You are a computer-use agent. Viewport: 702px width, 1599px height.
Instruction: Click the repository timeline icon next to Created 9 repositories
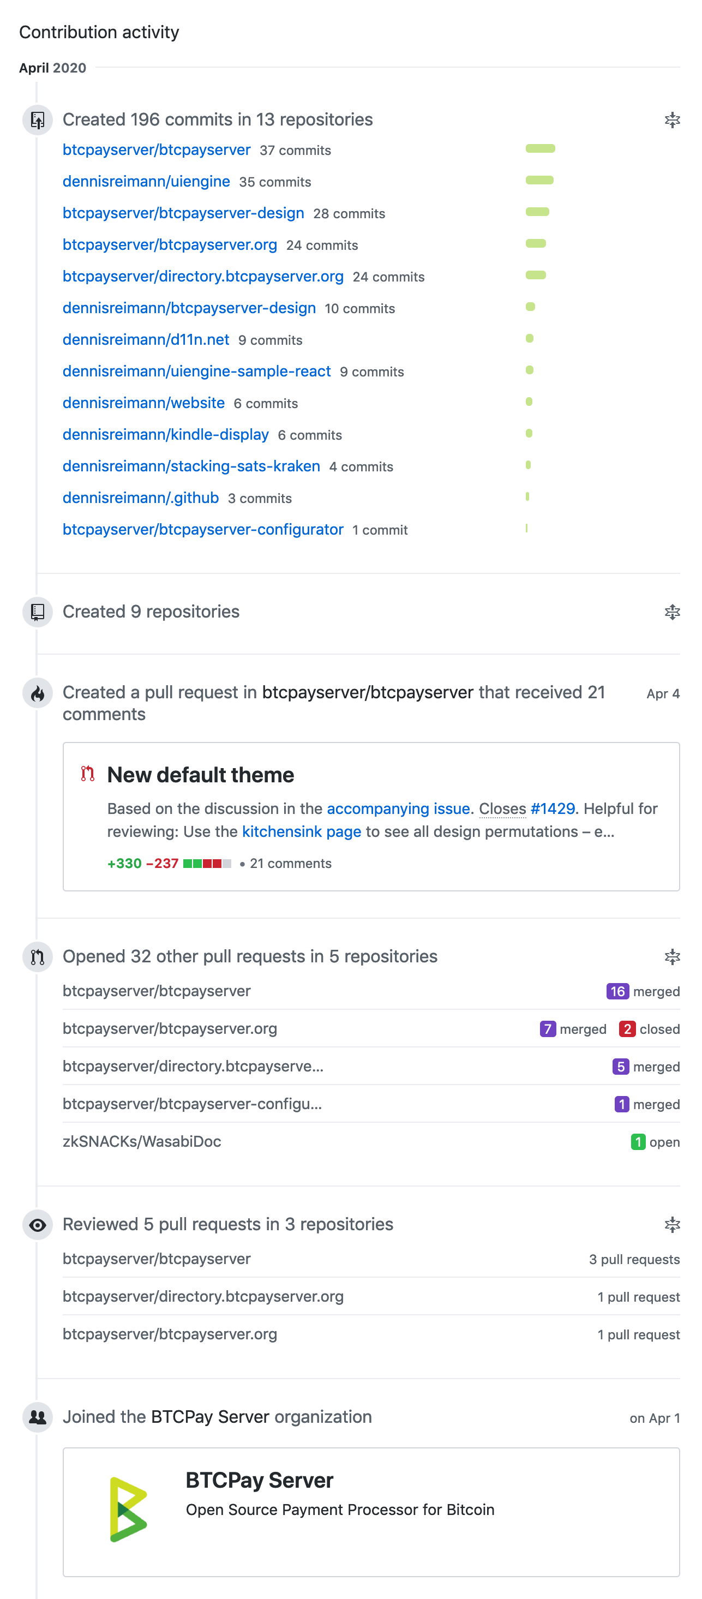click(37, 612)
